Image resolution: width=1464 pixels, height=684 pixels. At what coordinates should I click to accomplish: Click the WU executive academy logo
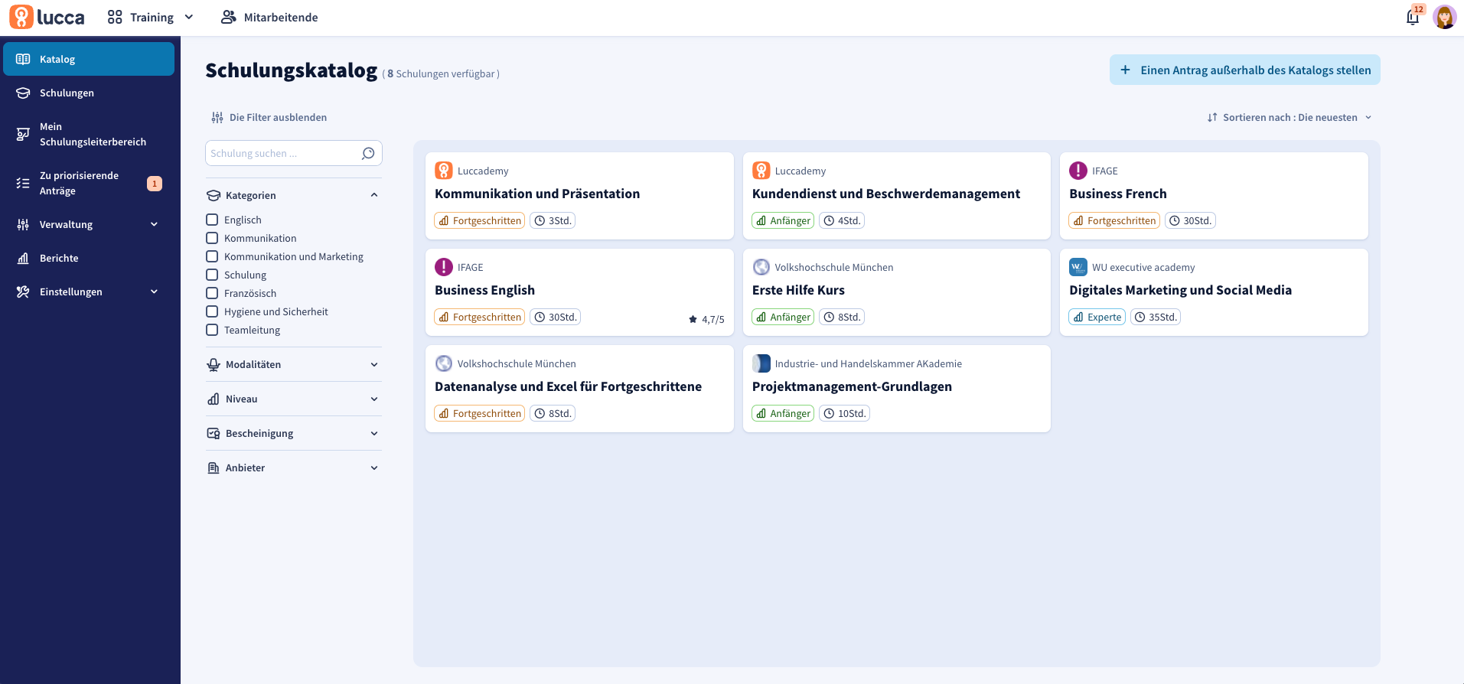point(1078,267)
